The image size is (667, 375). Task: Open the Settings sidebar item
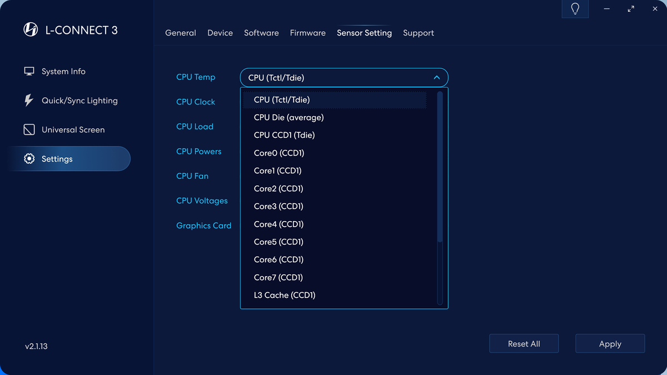point(69,159)
